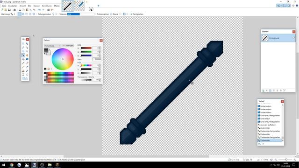Select the Rectangle Select tool
The width and height of the screenshot is (299, 168).
(x=23, y=43)
